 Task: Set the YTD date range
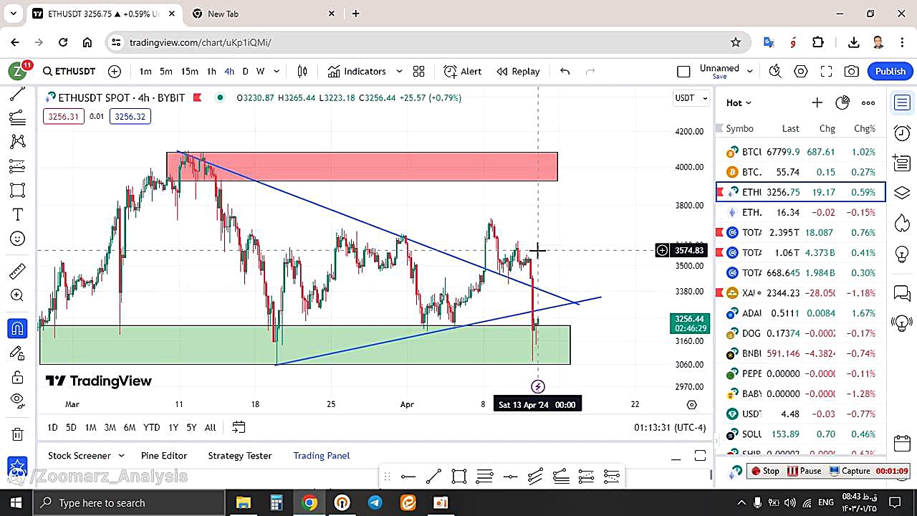point(151,427)
